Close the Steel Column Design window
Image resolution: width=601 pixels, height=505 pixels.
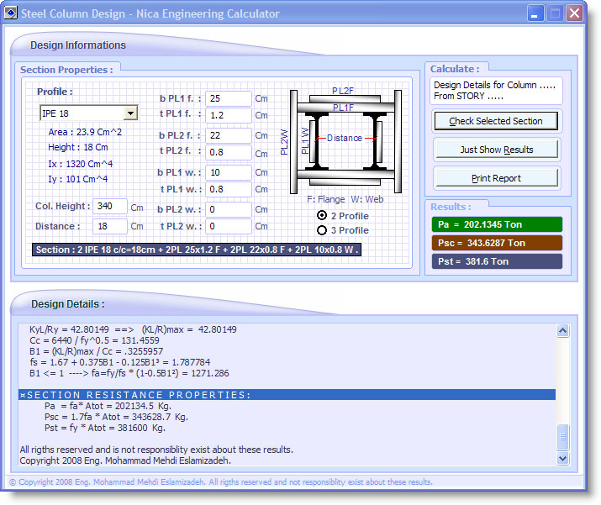[574, 13]
